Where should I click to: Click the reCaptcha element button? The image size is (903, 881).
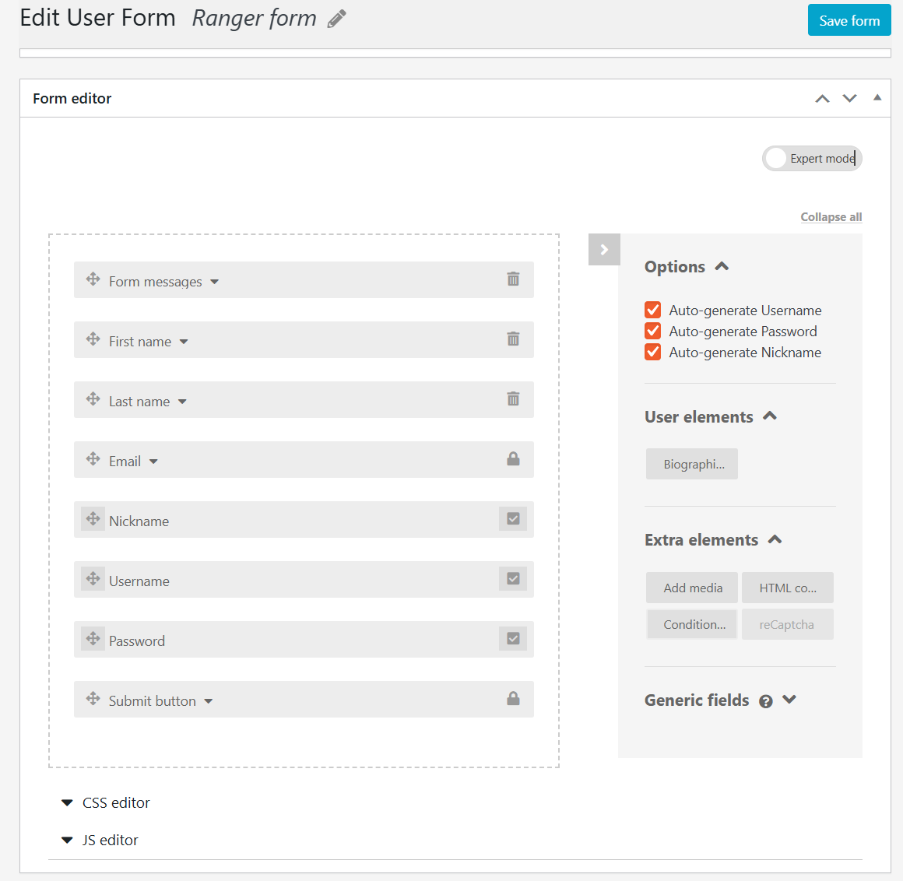click(x=787, y=625)
